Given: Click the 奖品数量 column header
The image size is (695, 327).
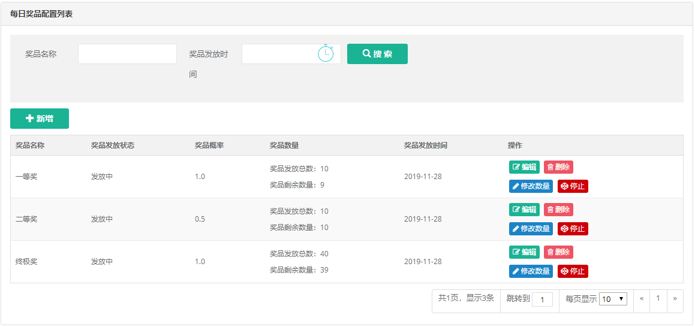Looking at the screenshot, I should click(x=284, y=146).
